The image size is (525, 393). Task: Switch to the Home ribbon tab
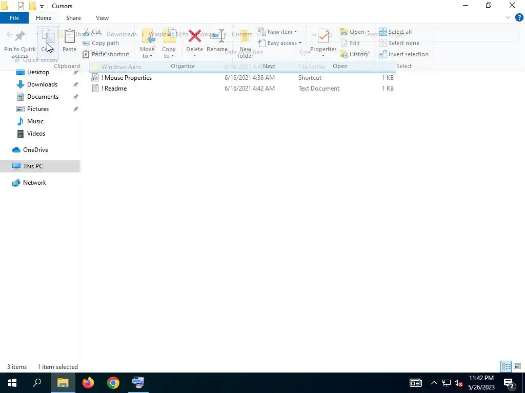44,18
